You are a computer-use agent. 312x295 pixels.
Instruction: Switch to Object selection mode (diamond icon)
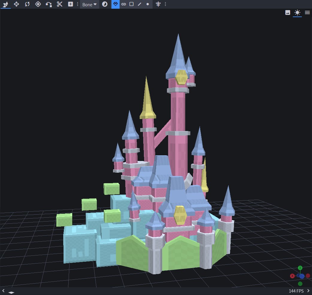click(x=115, y=4)
